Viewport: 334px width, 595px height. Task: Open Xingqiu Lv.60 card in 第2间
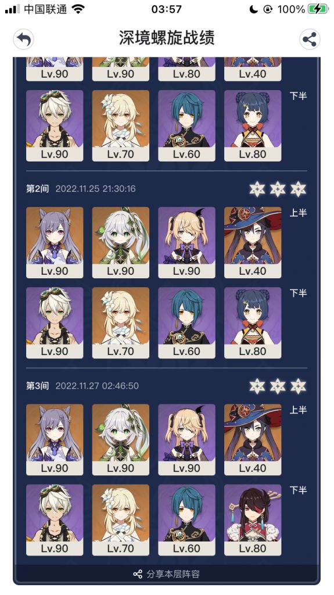click(x=186, y=323)
